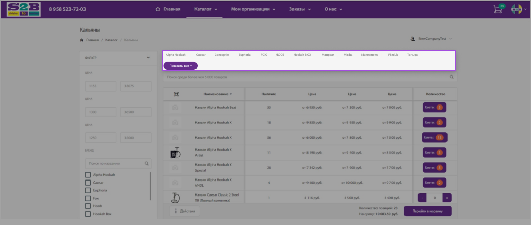Check the Euphoria brand checkbox

click(88, 190)
